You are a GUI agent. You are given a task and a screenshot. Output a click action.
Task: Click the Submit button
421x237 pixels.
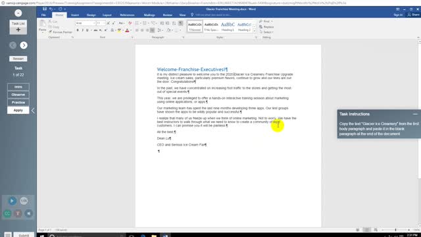[24, 235]
